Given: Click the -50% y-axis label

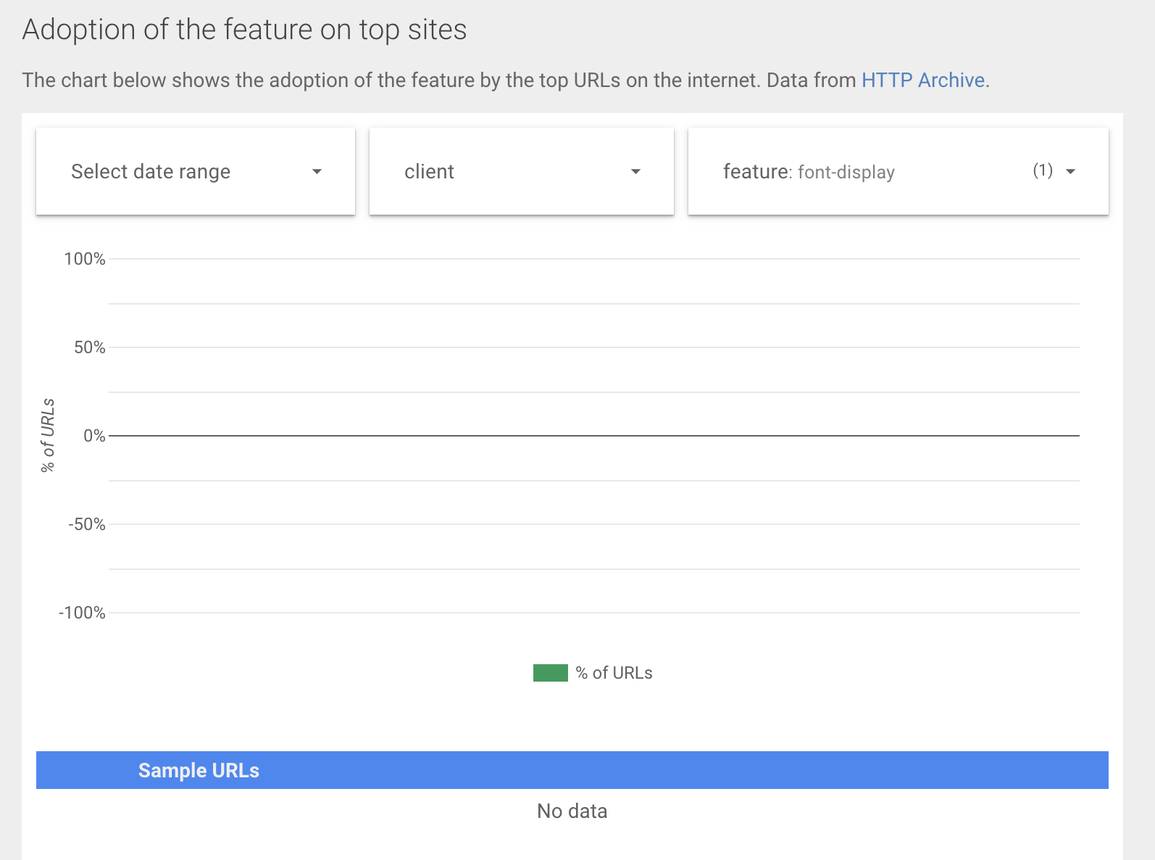Looking at the screenshot, I should pyautogui.click(x=87, y=524).
